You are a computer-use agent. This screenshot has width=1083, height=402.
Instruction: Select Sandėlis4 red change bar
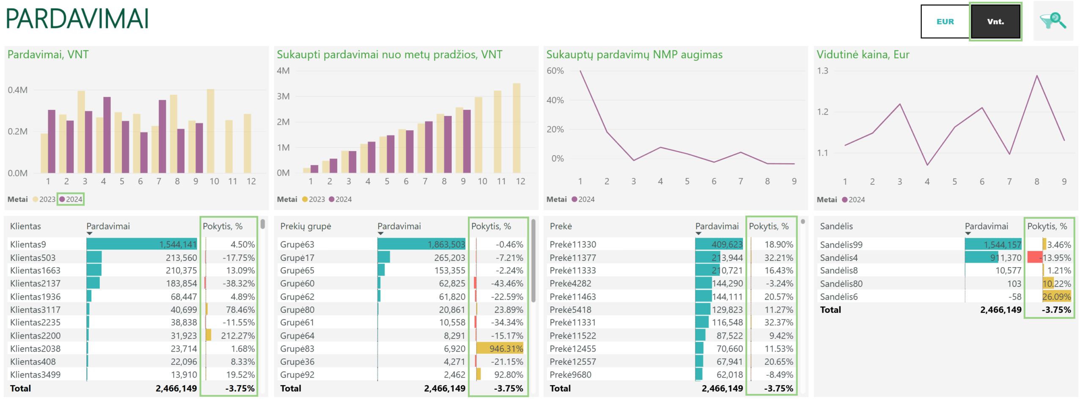(1035, 257)
